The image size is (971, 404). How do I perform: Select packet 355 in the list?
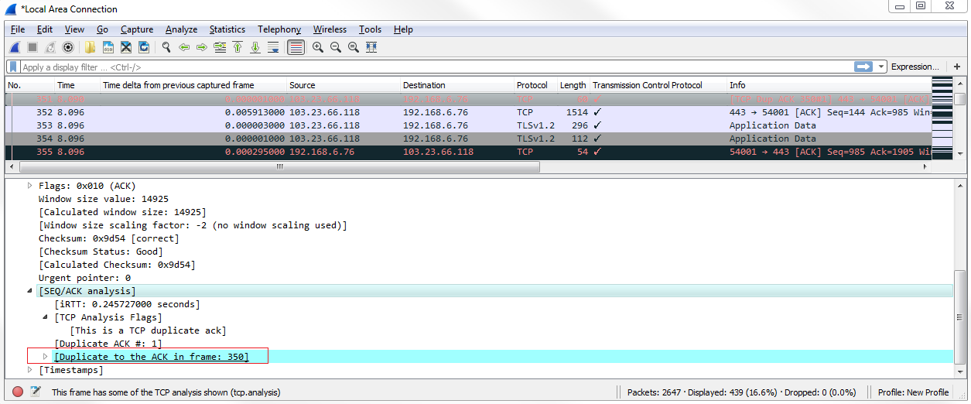pos(468,152)
